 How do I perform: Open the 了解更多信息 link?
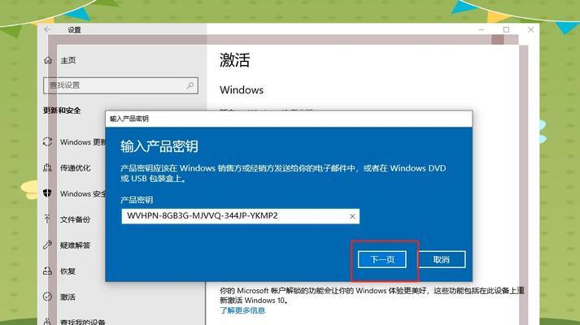[x=242, y=310]
